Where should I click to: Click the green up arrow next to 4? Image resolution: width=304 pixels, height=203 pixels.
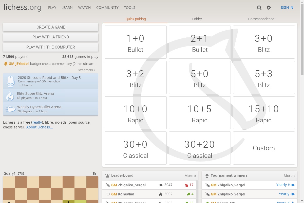(188, 194)
